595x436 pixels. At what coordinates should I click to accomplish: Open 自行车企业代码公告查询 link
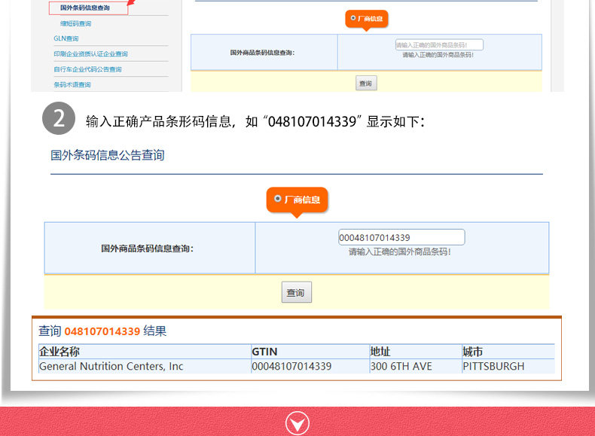[87, 69]
